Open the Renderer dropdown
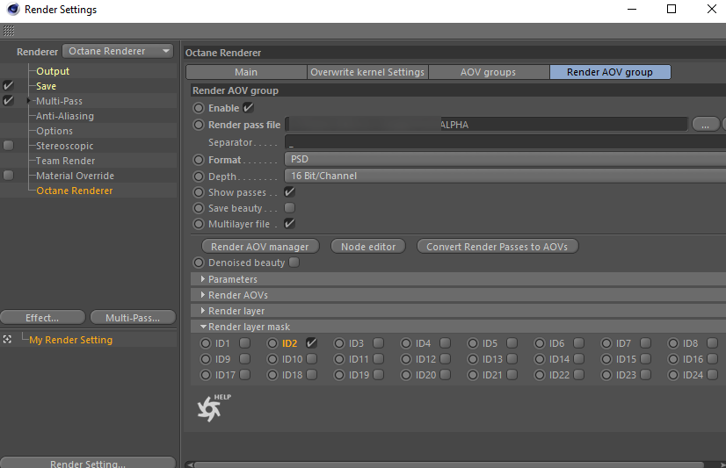The width and height of the screenshot is (726, 468). 118,51
